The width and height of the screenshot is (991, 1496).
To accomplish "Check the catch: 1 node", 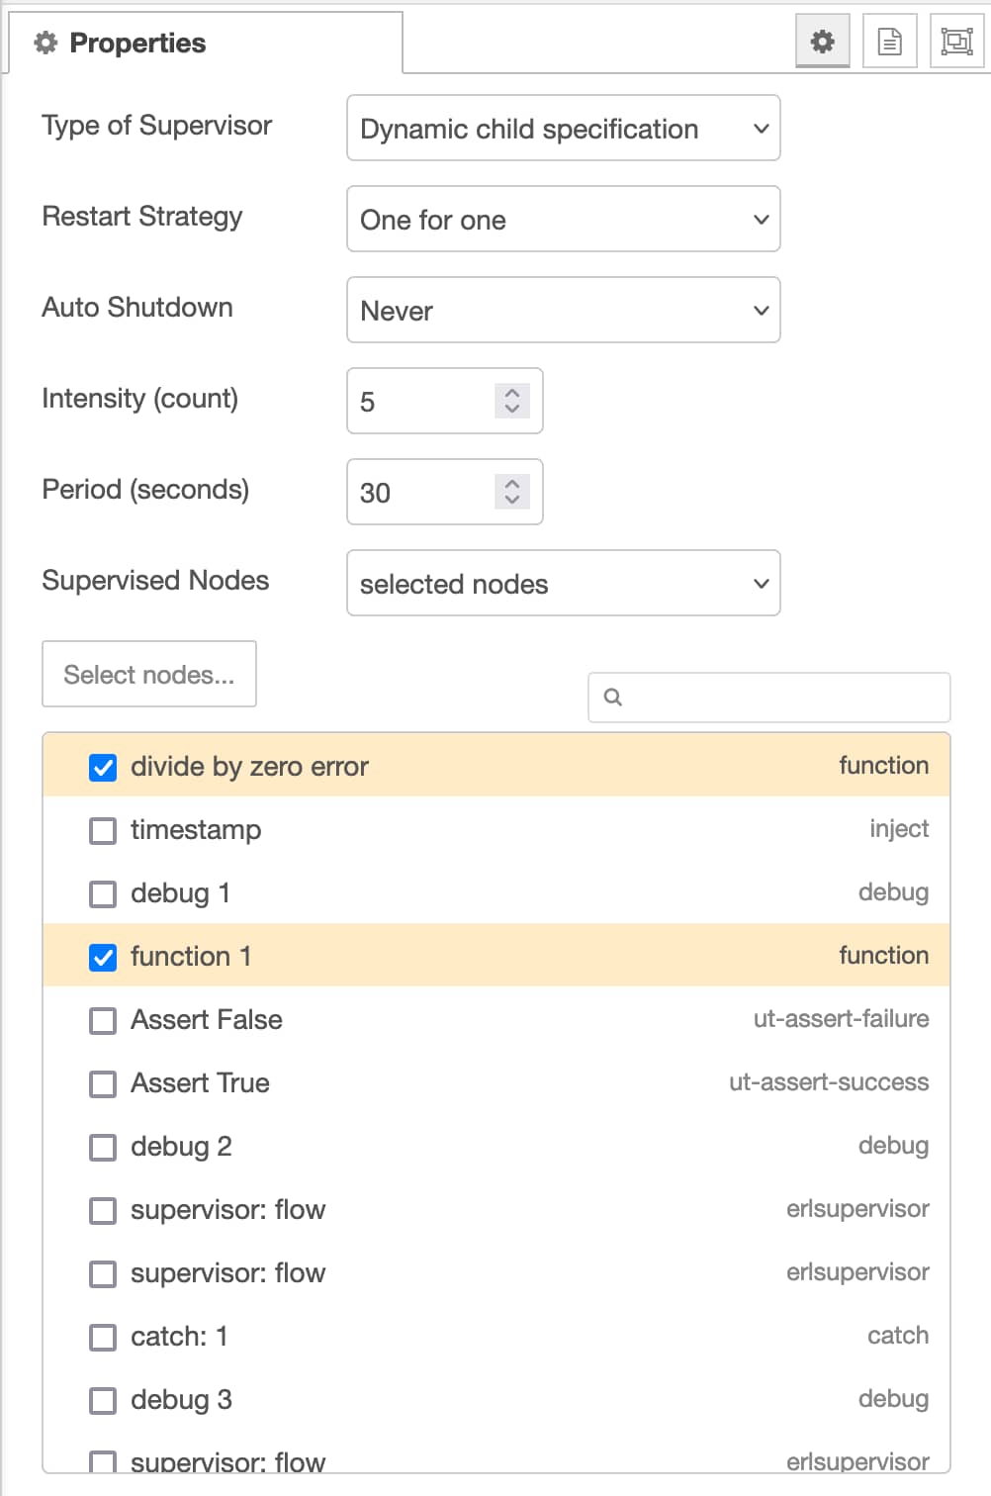I will point(103,1338).
